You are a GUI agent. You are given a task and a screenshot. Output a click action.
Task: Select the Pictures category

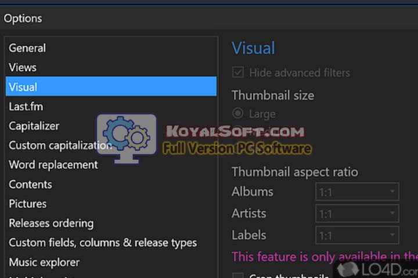tap(111, 204)
